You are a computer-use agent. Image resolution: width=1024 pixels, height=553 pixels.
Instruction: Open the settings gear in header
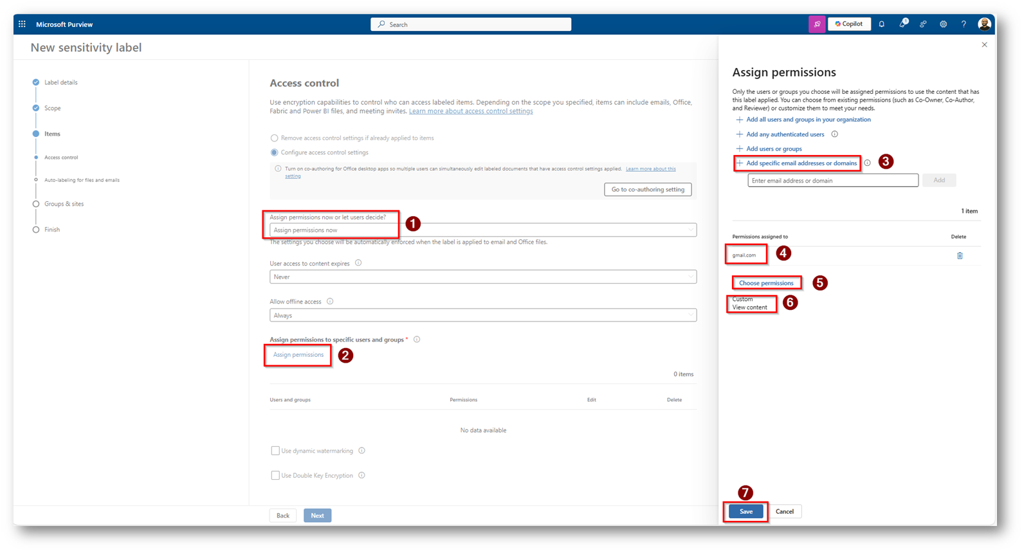(944, 24)
